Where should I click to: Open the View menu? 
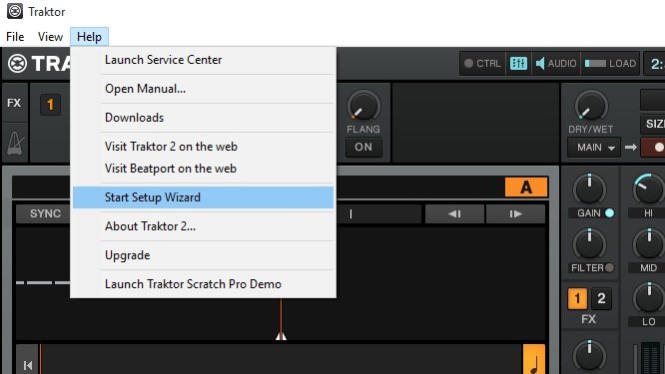[x=50, y=37]
